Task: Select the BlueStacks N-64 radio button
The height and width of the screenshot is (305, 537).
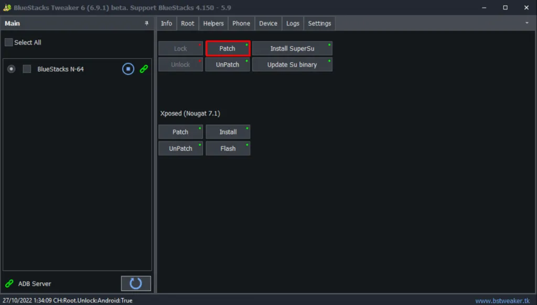Action: [12, 69]
